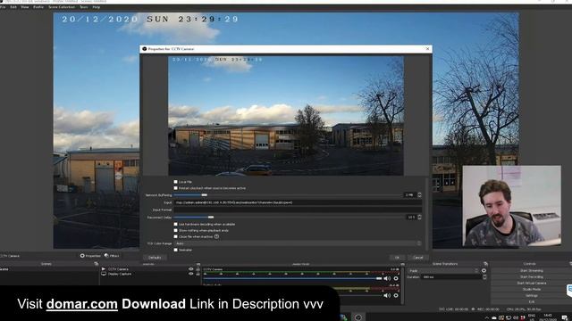Click the webcam overlay in preview

[x=512, y=206]
